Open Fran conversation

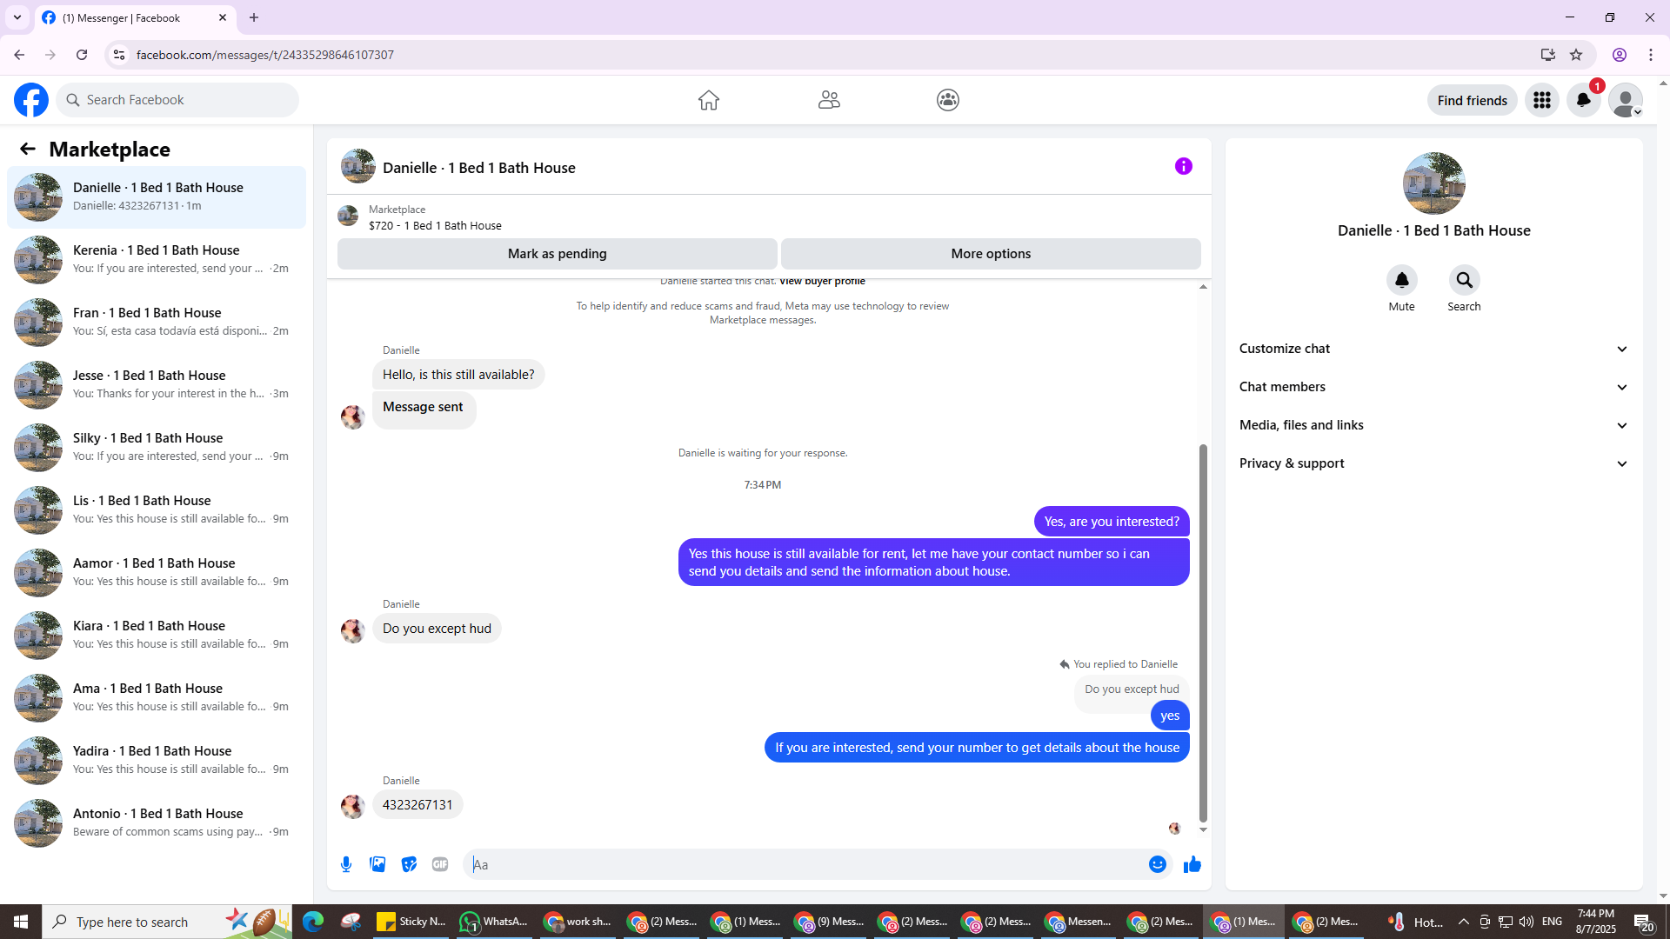(157, 322)
